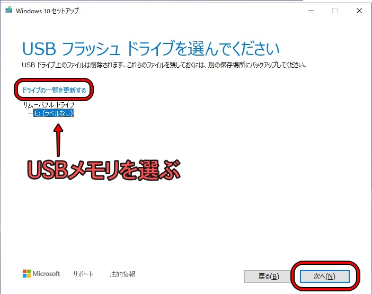372x294 pixels.
Task: Click the 次へ(N) button
Action: [x=324, y=277]
